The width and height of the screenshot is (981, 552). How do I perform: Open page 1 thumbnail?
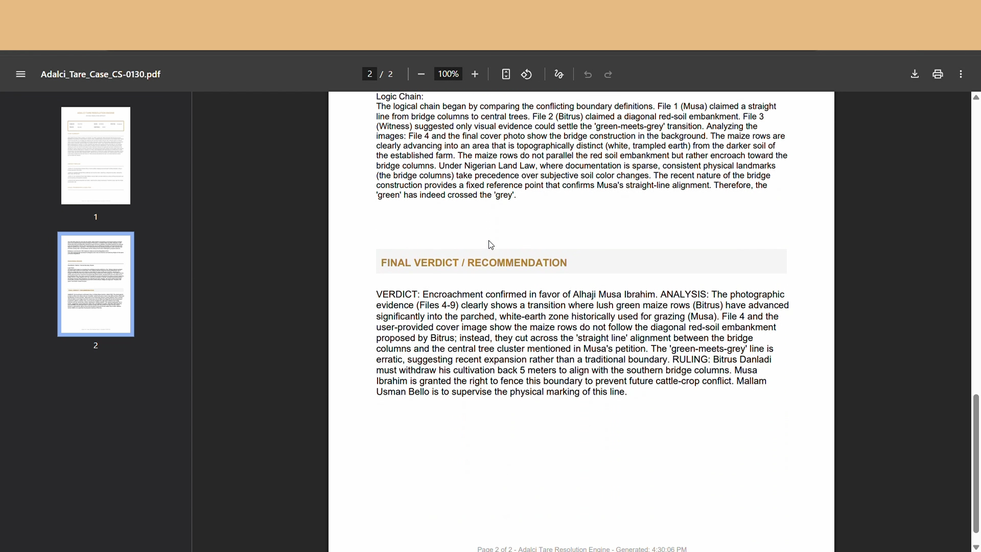[96, 155]
